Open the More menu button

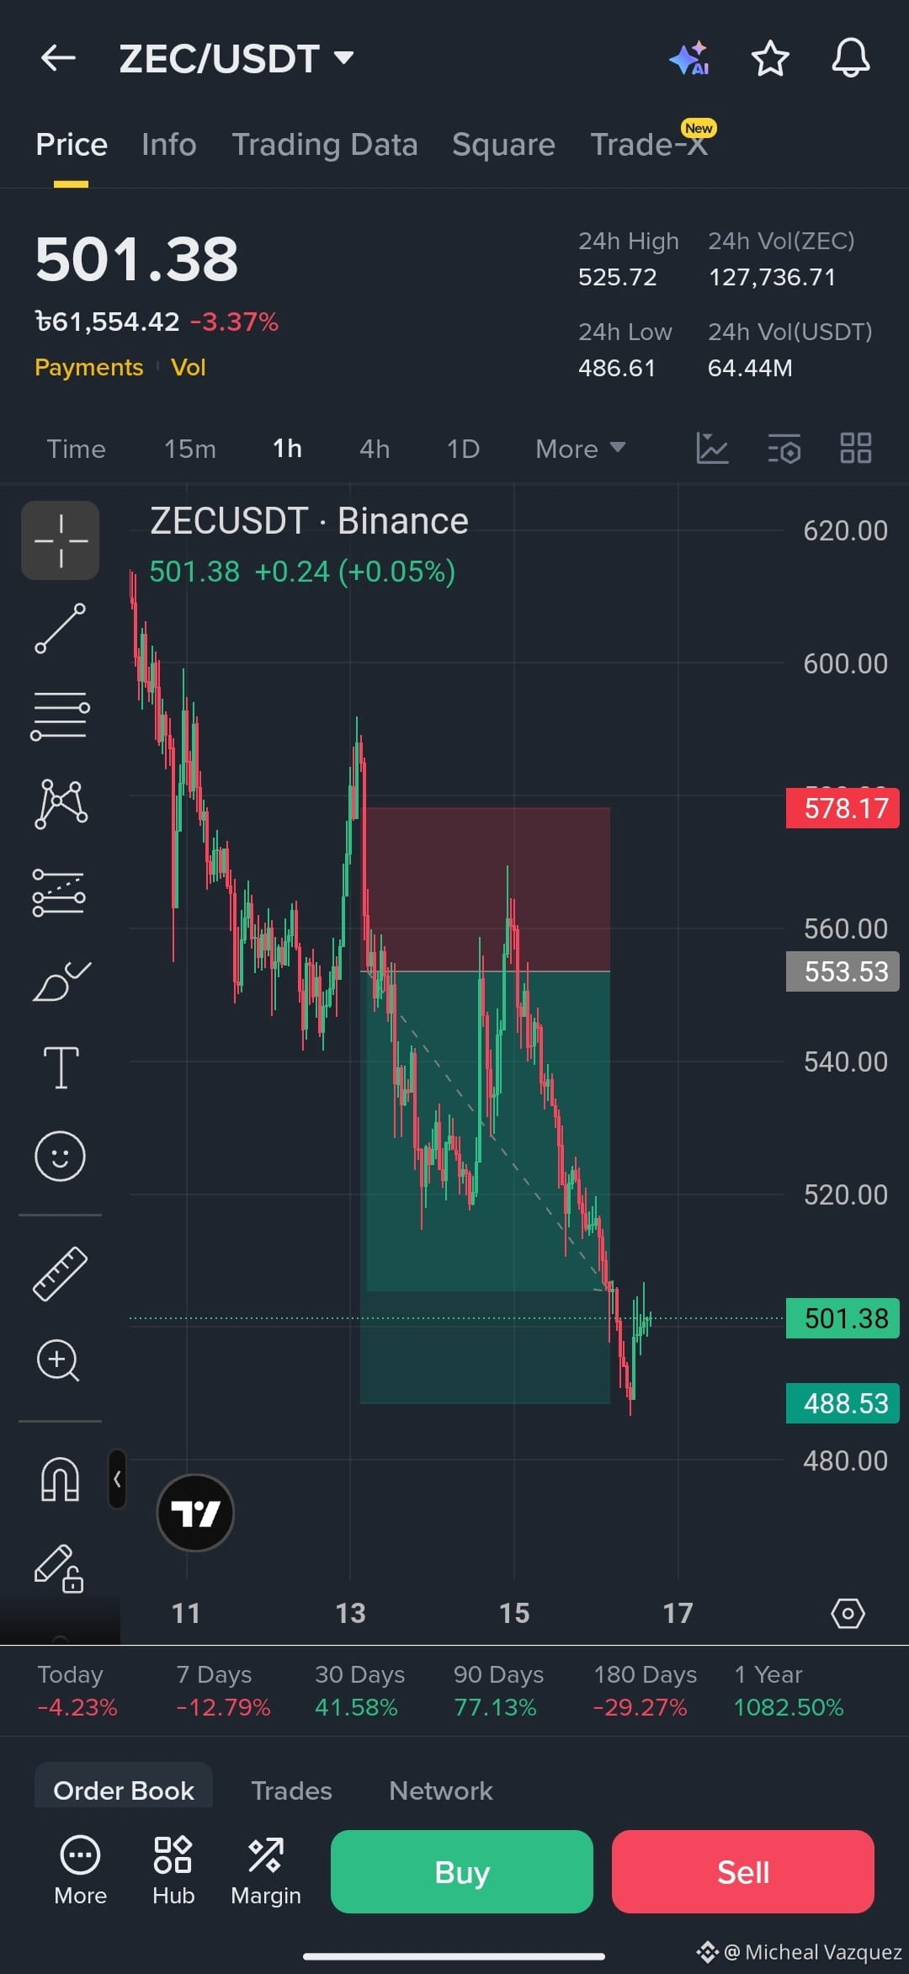(80, 1870)
